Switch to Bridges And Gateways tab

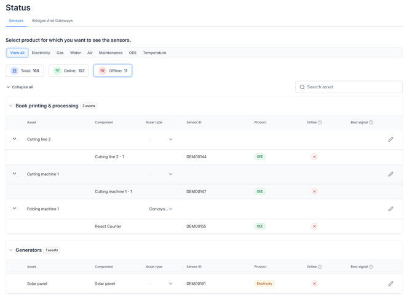pyautogui.click(x=52, y=21)
